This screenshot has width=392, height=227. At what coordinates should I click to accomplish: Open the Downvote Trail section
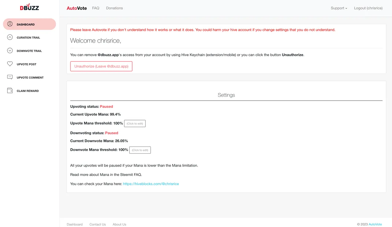(29, 51)
